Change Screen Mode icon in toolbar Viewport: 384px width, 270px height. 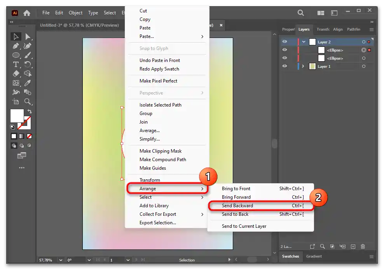21,155
